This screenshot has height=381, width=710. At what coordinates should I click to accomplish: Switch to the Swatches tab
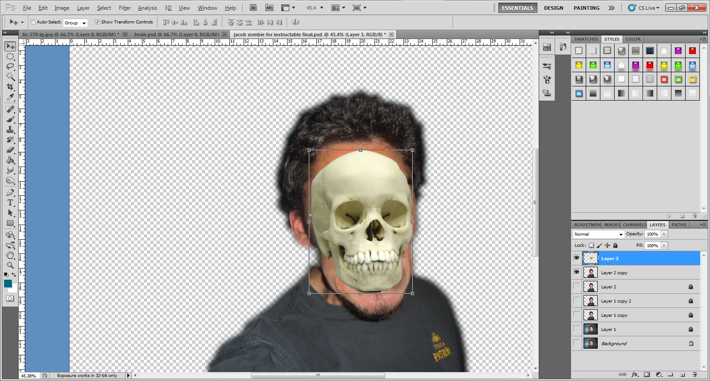tap(586, 39)
